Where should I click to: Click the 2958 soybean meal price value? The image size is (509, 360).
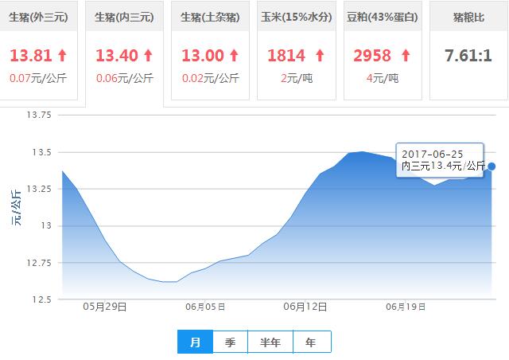(372, 56)
